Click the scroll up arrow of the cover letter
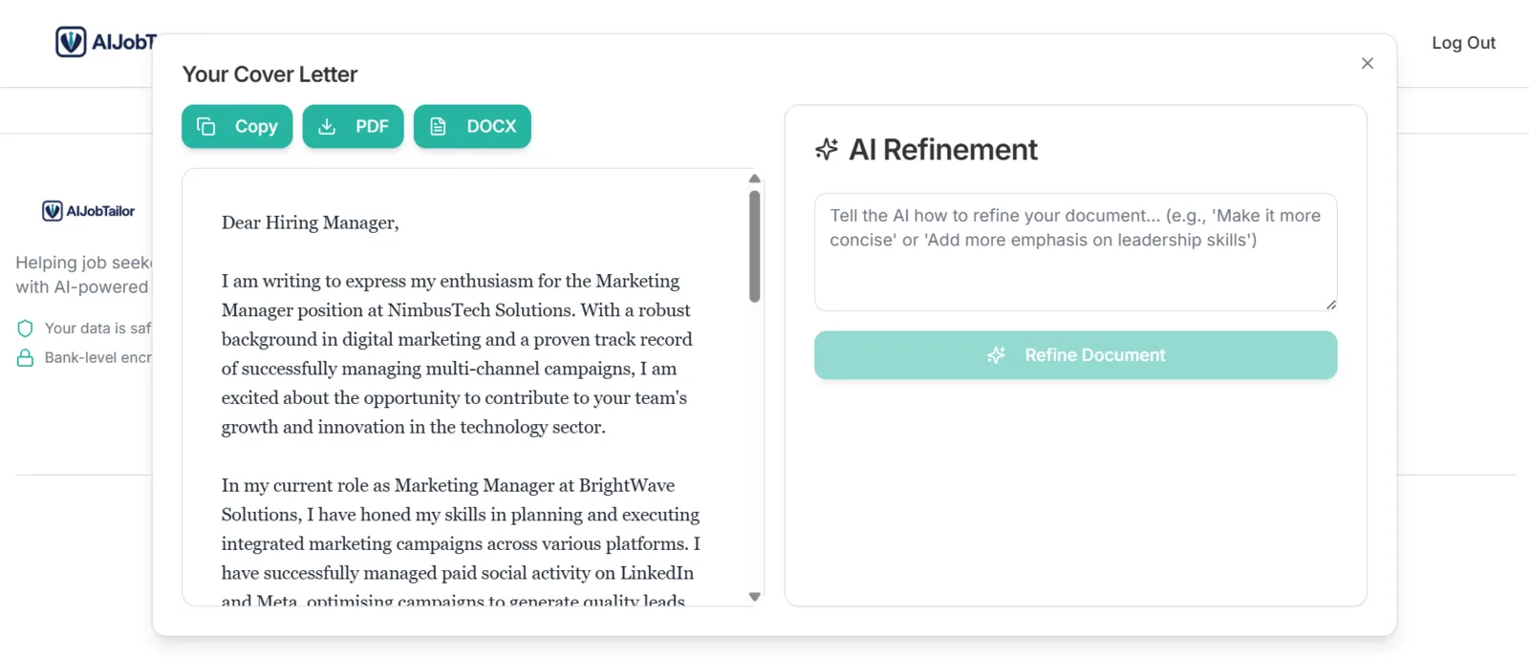This screenshot has height=657, width=1529. click(x=754, y=179)
